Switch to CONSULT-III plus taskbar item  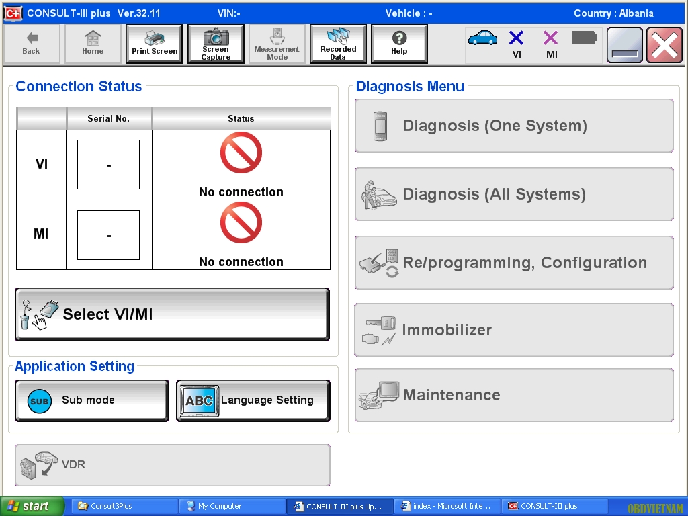(554, 506)
